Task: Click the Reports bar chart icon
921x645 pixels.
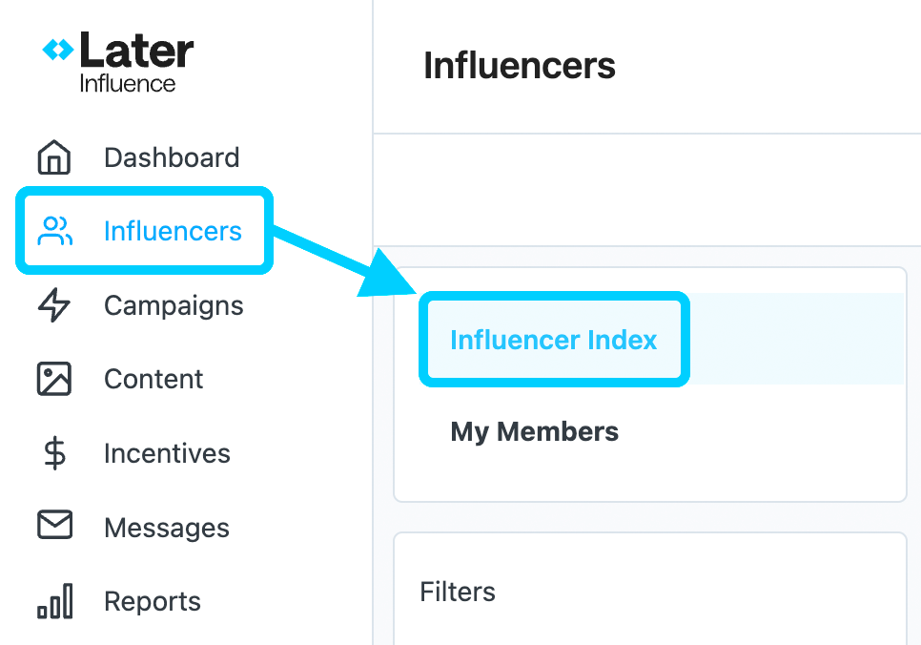Action: click(54, 601)
